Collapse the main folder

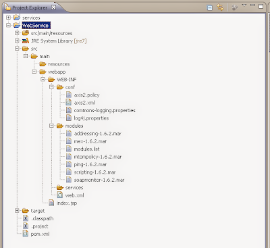click(26, 56)
